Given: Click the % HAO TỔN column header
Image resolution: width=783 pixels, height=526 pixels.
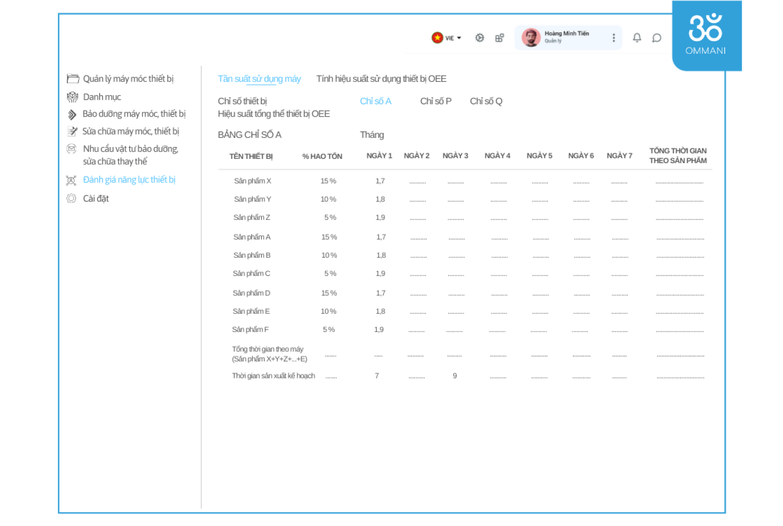Looking at the screenshot, I should point(322,156).
